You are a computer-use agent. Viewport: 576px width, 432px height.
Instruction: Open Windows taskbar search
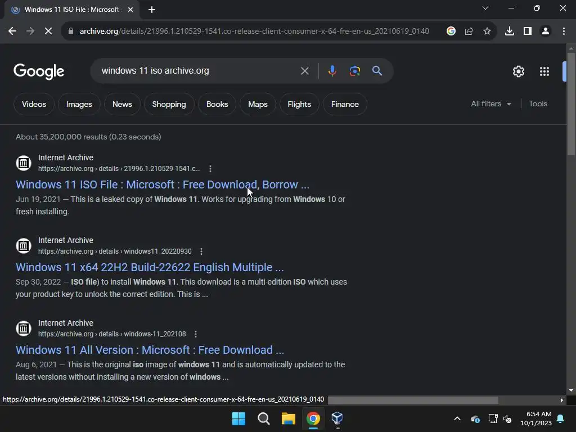(263, 418)
